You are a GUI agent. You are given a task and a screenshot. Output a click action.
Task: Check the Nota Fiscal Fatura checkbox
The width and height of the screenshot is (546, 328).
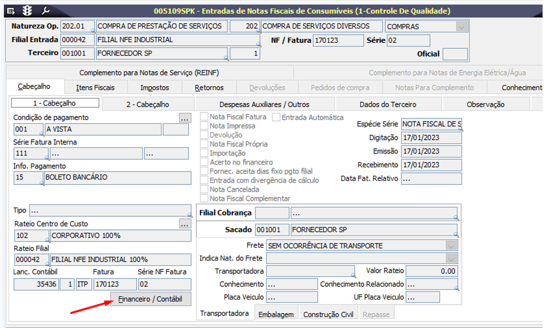pyautogui.click(x=204, y=117)
